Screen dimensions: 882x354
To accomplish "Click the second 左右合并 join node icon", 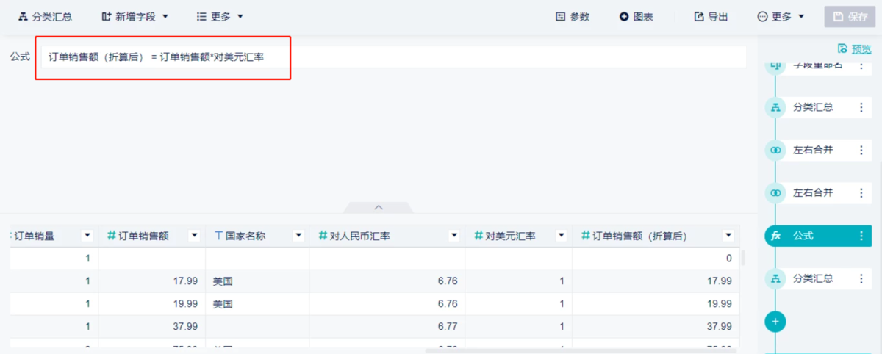I will pos(775,192).
